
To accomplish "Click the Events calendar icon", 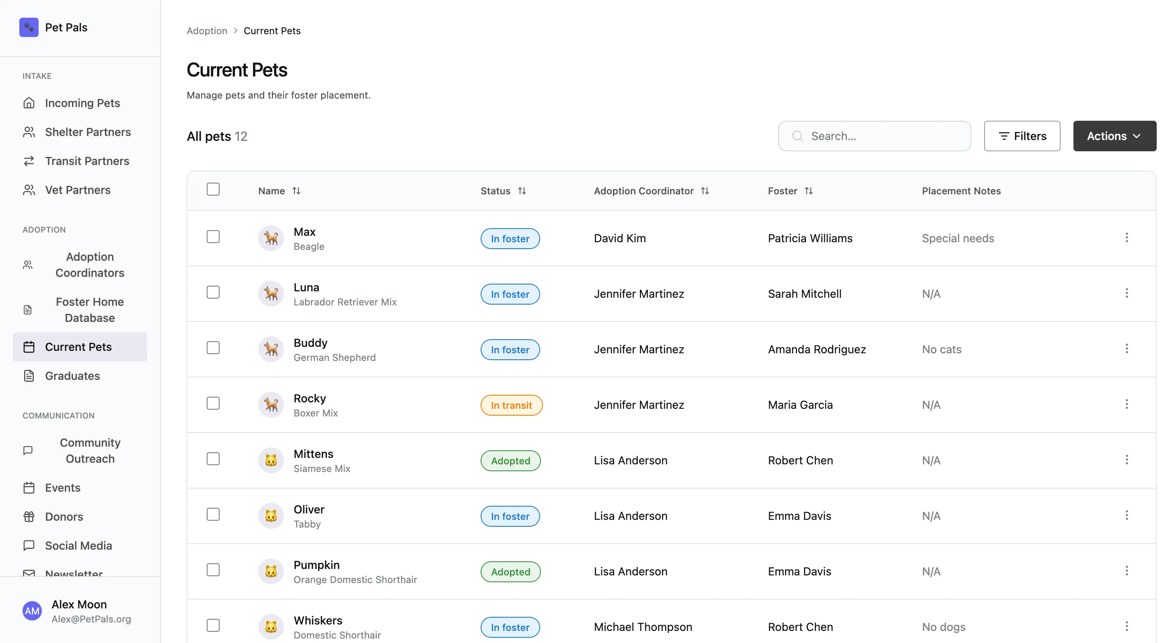I will (x=29, y=488).
